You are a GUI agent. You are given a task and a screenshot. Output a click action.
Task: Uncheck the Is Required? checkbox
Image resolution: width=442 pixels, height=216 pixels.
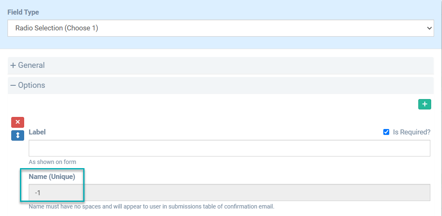coord(386,132)
